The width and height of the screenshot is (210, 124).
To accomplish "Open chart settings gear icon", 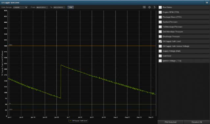I will [x=149, y=7].
